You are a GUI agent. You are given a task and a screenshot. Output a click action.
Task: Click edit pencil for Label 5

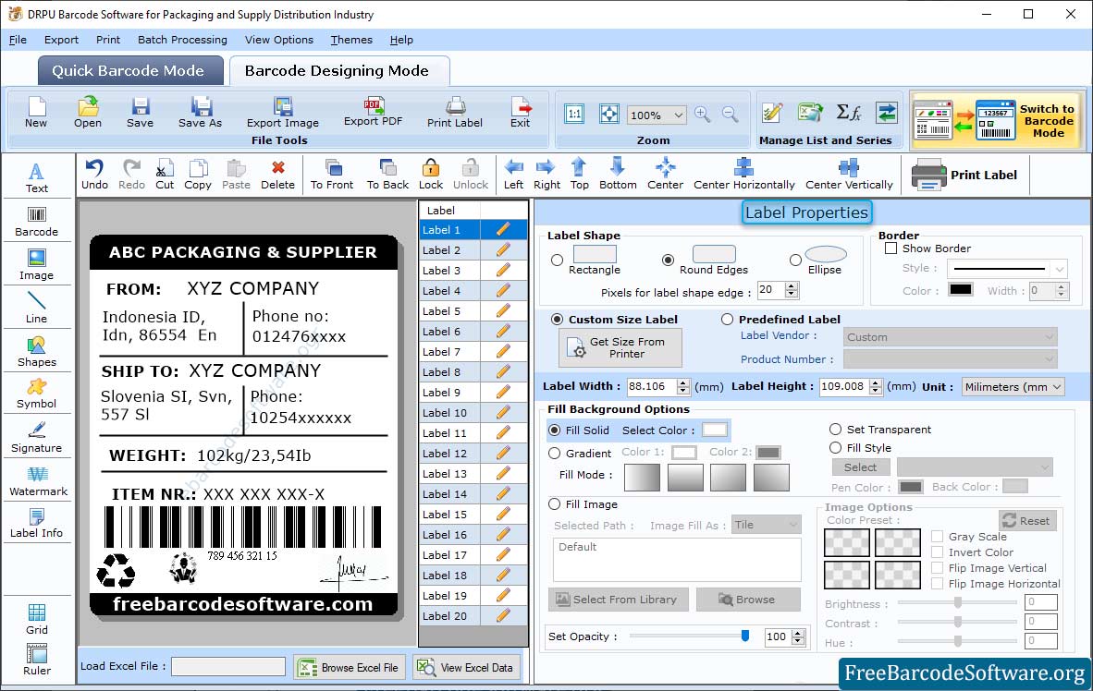pyautogui.click(x=503, y=310)
